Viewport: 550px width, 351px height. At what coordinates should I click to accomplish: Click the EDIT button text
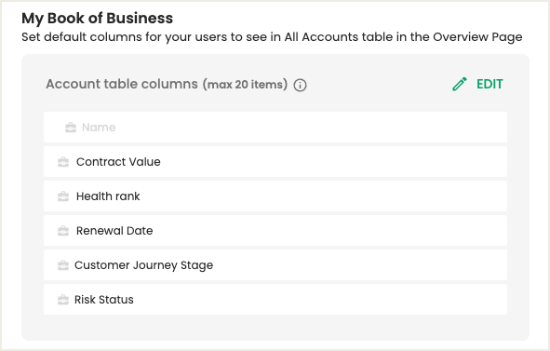(490, 84)
